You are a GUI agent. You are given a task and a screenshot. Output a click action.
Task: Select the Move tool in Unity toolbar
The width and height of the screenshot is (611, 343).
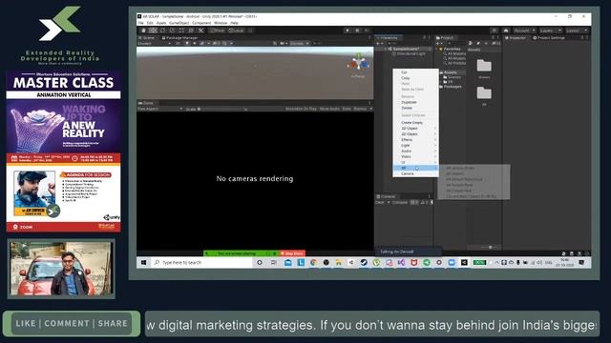point(153,30)
